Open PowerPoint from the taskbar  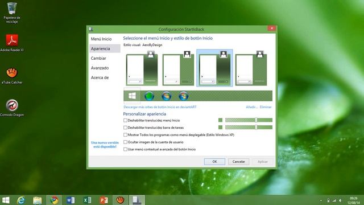[104, 200]
